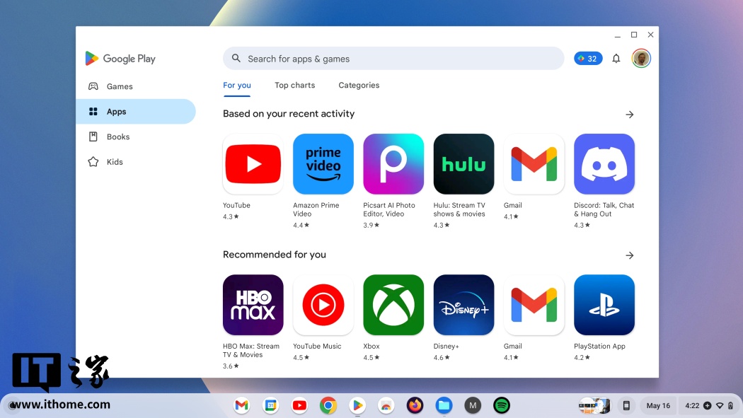Select Apps in the sidebar
The height and width of the screenshot is (418, 743).
[x=136, y=111]
